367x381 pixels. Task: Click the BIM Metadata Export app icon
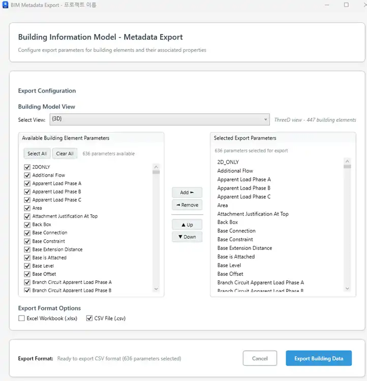(x=5, y=5)
